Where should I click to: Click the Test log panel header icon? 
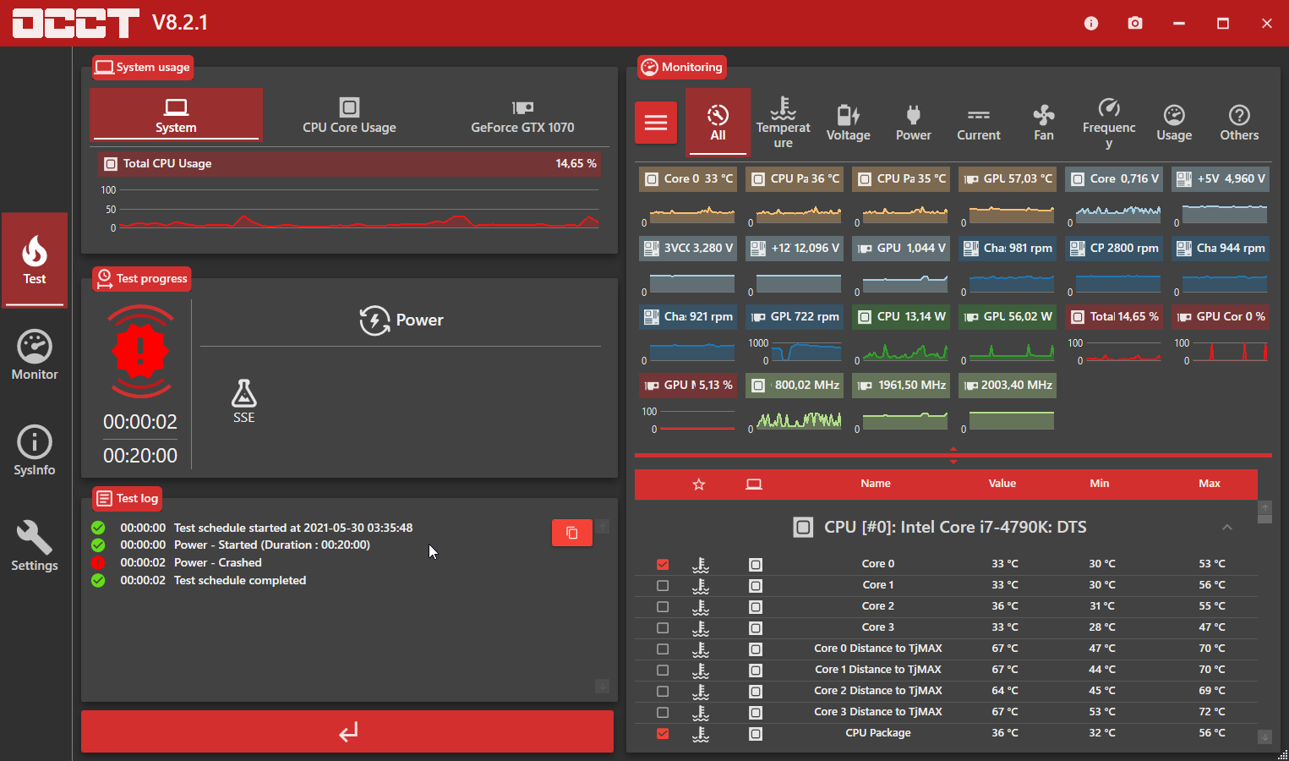[x=104, y=498]
